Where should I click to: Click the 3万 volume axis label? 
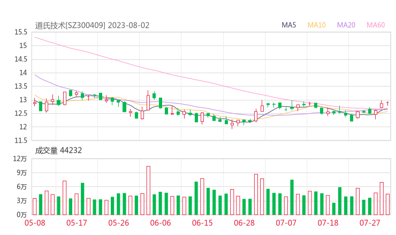coord(22,201)
